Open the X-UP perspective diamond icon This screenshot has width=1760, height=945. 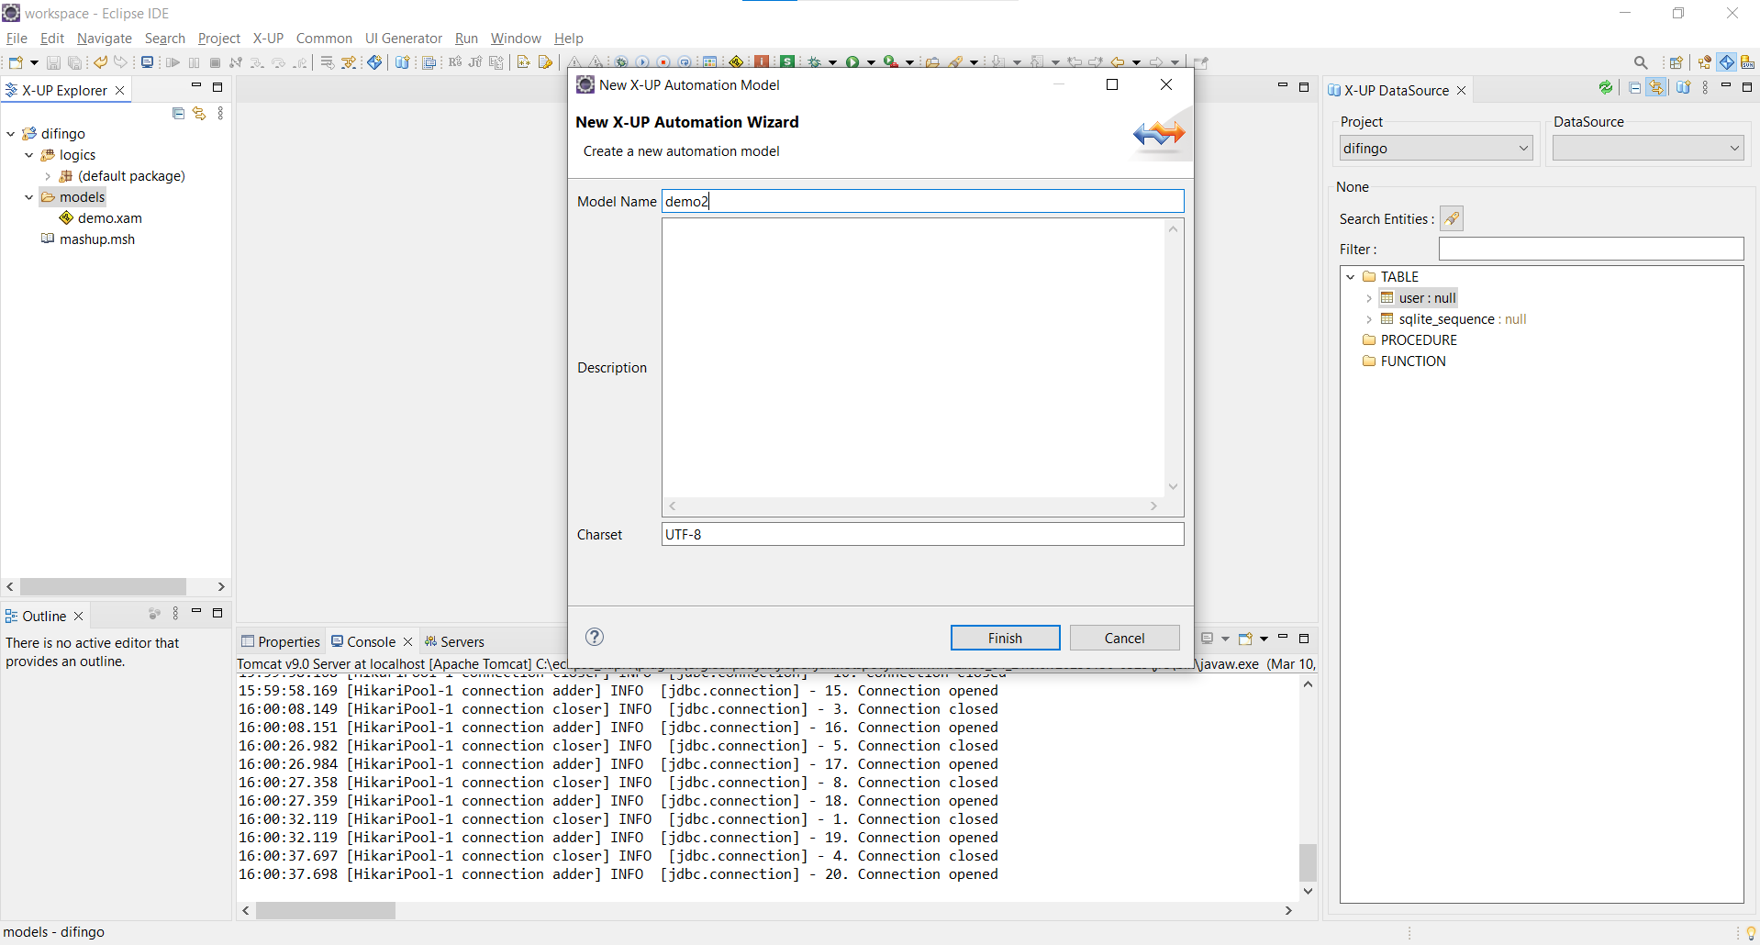[x=1727, y=62]
